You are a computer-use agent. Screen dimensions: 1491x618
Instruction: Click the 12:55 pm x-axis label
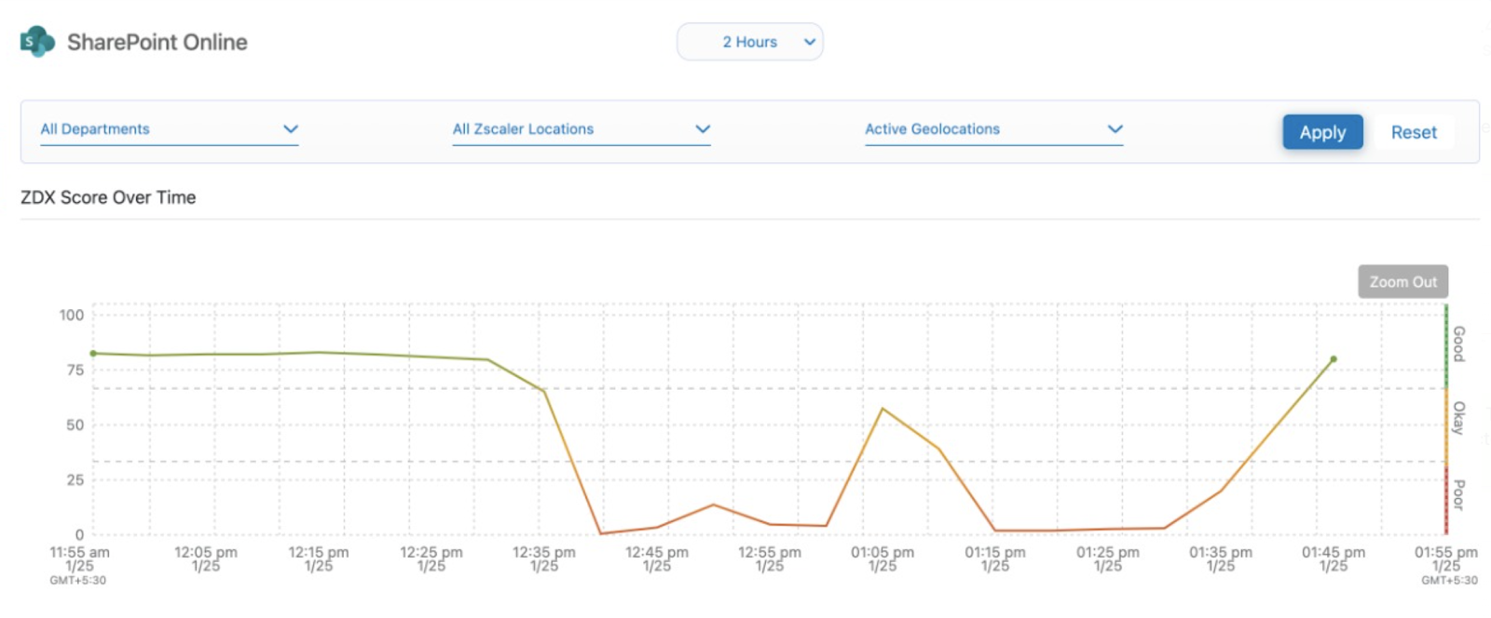click(770, 558)
